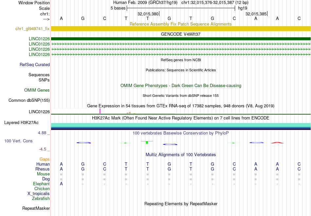Click the hg19 label beside the scale bar
Screen dimensions: 311x216
[243, 8]
